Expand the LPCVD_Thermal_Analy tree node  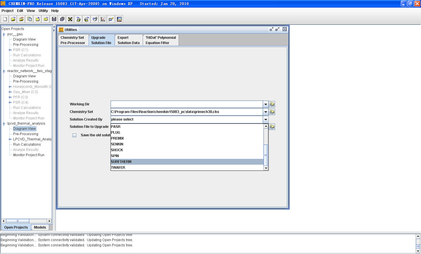pos(10,139)
